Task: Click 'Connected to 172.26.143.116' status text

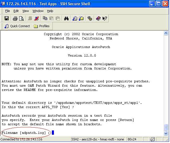Action: [x=22, y=139]
